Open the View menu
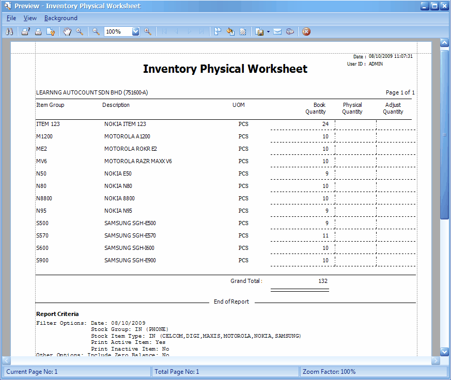The image size is (451, 380). point(30,18)
